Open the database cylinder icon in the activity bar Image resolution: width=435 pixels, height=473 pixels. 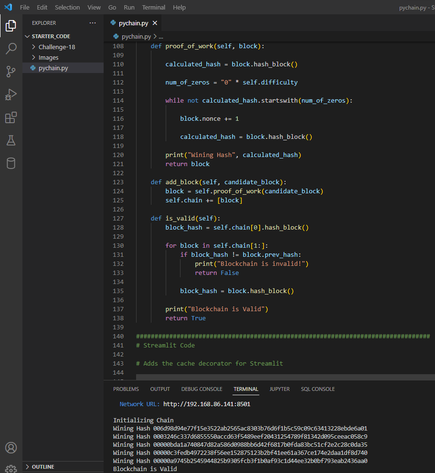pos(11,163)
